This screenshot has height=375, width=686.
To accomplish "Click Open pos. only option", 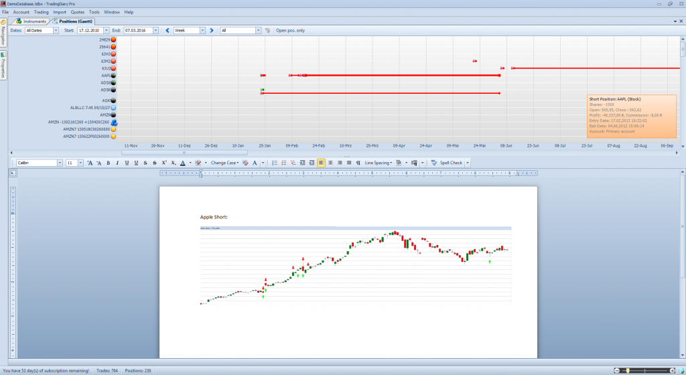I will click(x=290, y=31).
